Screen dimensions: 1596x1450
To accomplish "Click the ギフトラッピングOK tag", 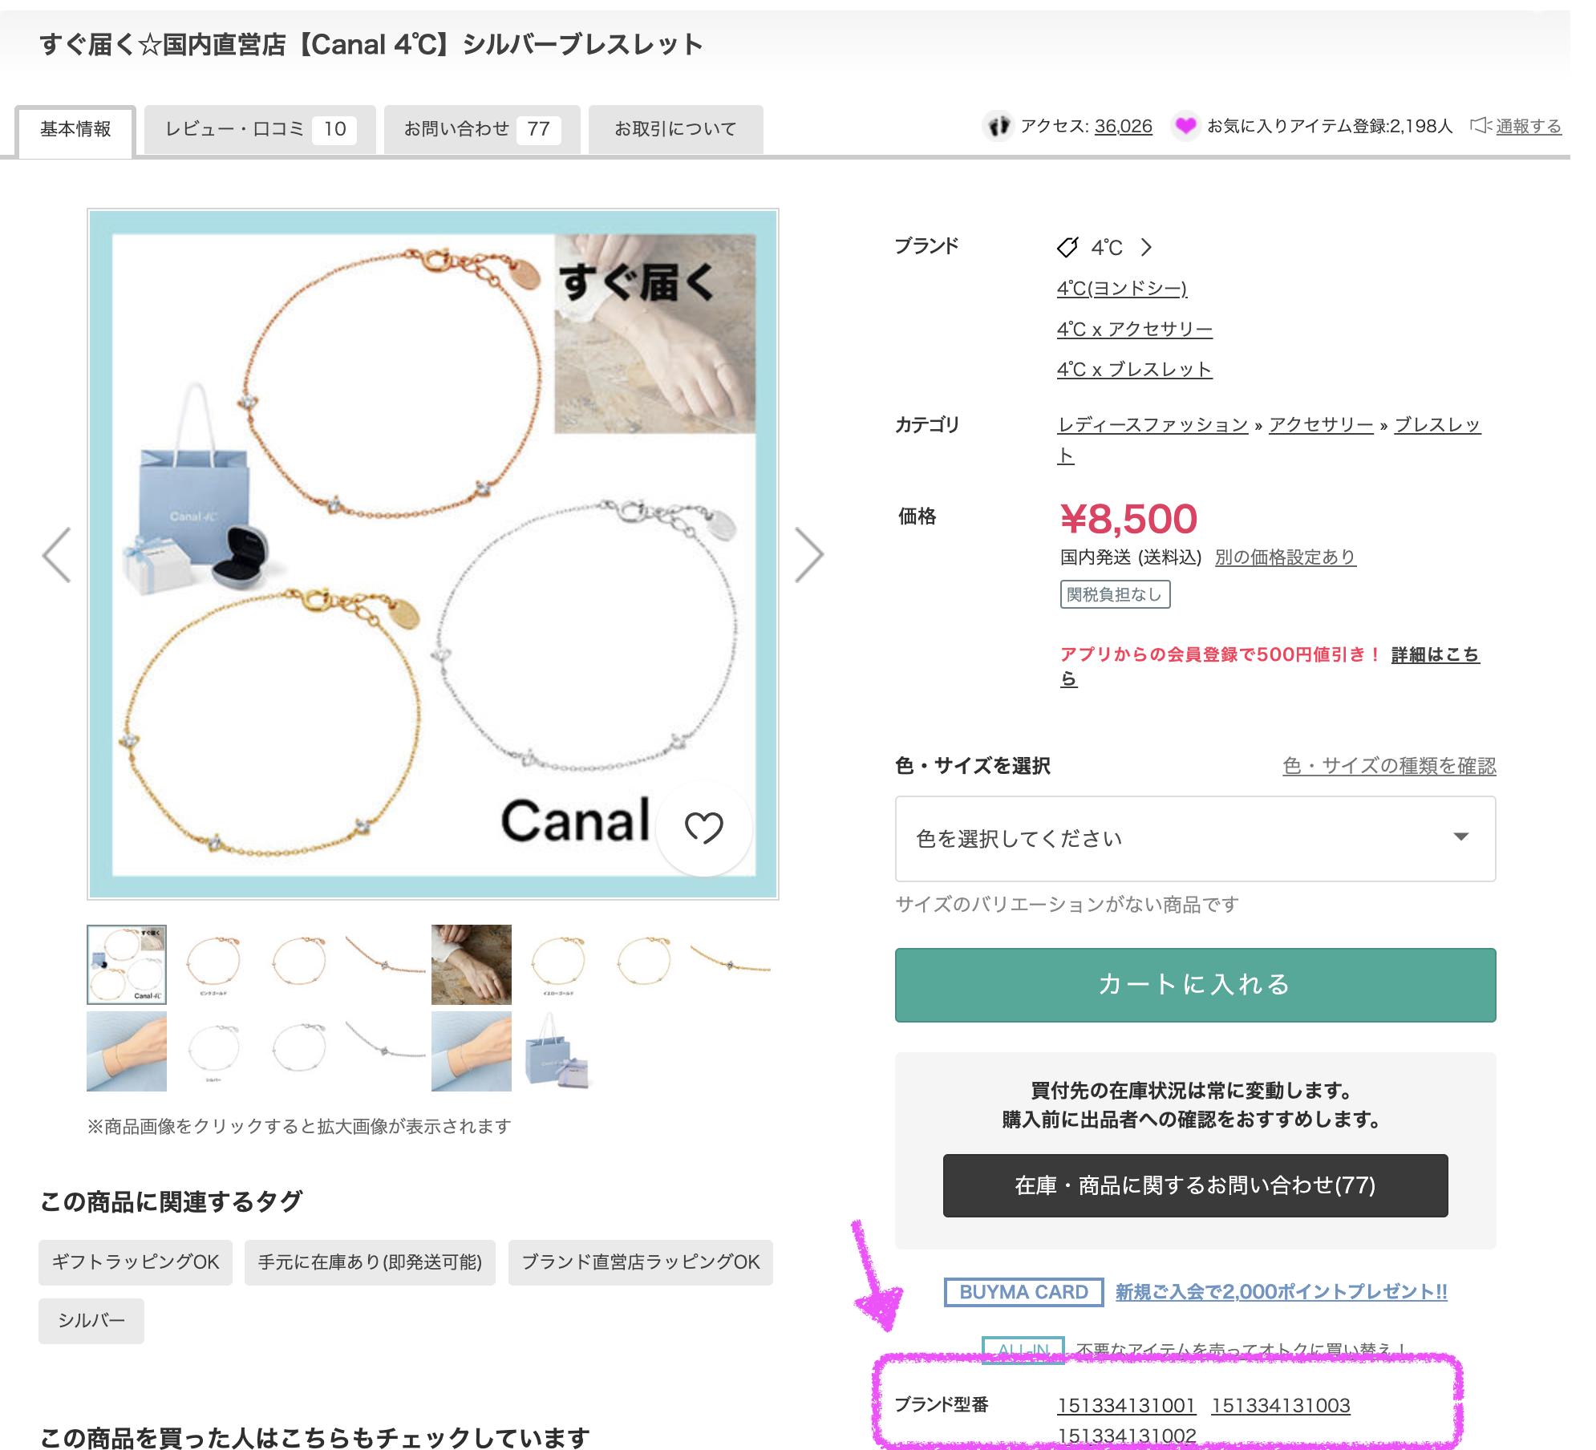I will [x=136, y=1262].
